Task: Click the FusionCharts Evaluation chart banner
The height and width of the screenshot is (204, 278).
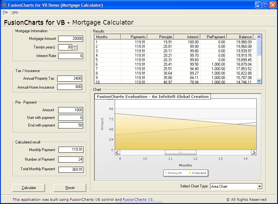Action: 153,97
